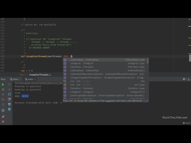This screenshot has height=143, width=191.
Task: Choose iterable suggestion typed Iterable.type
Action: [105, 67]
